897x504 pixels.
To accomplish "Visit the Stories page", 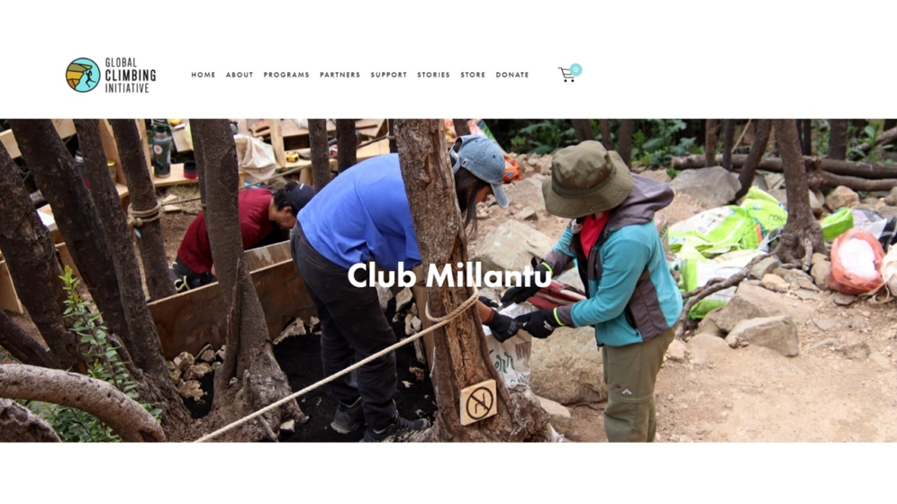I will pyautogui.click(x=433, y=75).
